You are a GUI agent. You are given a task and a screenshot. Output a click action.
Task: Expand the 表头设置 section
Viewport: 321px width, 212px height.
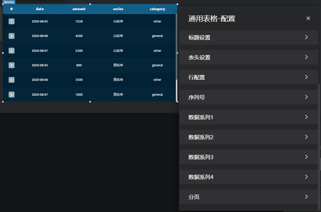(x=248, y=57)
